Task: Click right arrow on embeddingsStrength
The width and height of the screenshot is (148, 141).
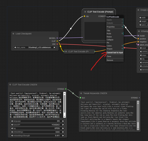Action: click(x=63, y=136)
